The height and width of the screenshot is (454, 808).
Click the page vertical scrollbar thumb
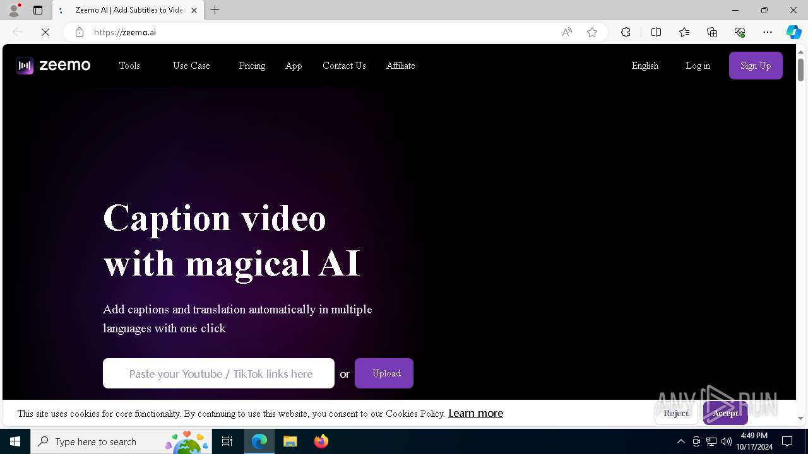click(800, 69)
